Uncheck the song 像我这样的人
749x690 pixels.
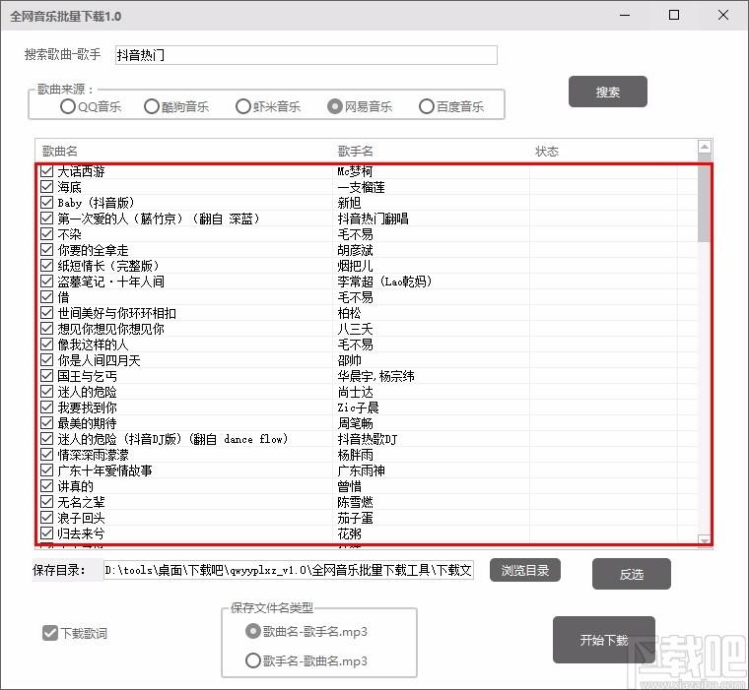(x=47, y=345)
